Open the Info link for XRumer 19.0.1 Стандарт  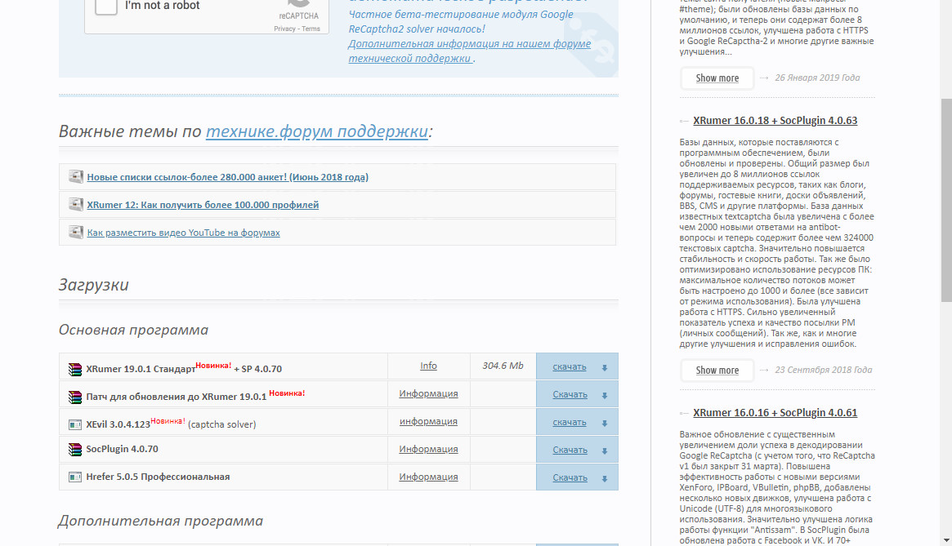click(428, 366)
